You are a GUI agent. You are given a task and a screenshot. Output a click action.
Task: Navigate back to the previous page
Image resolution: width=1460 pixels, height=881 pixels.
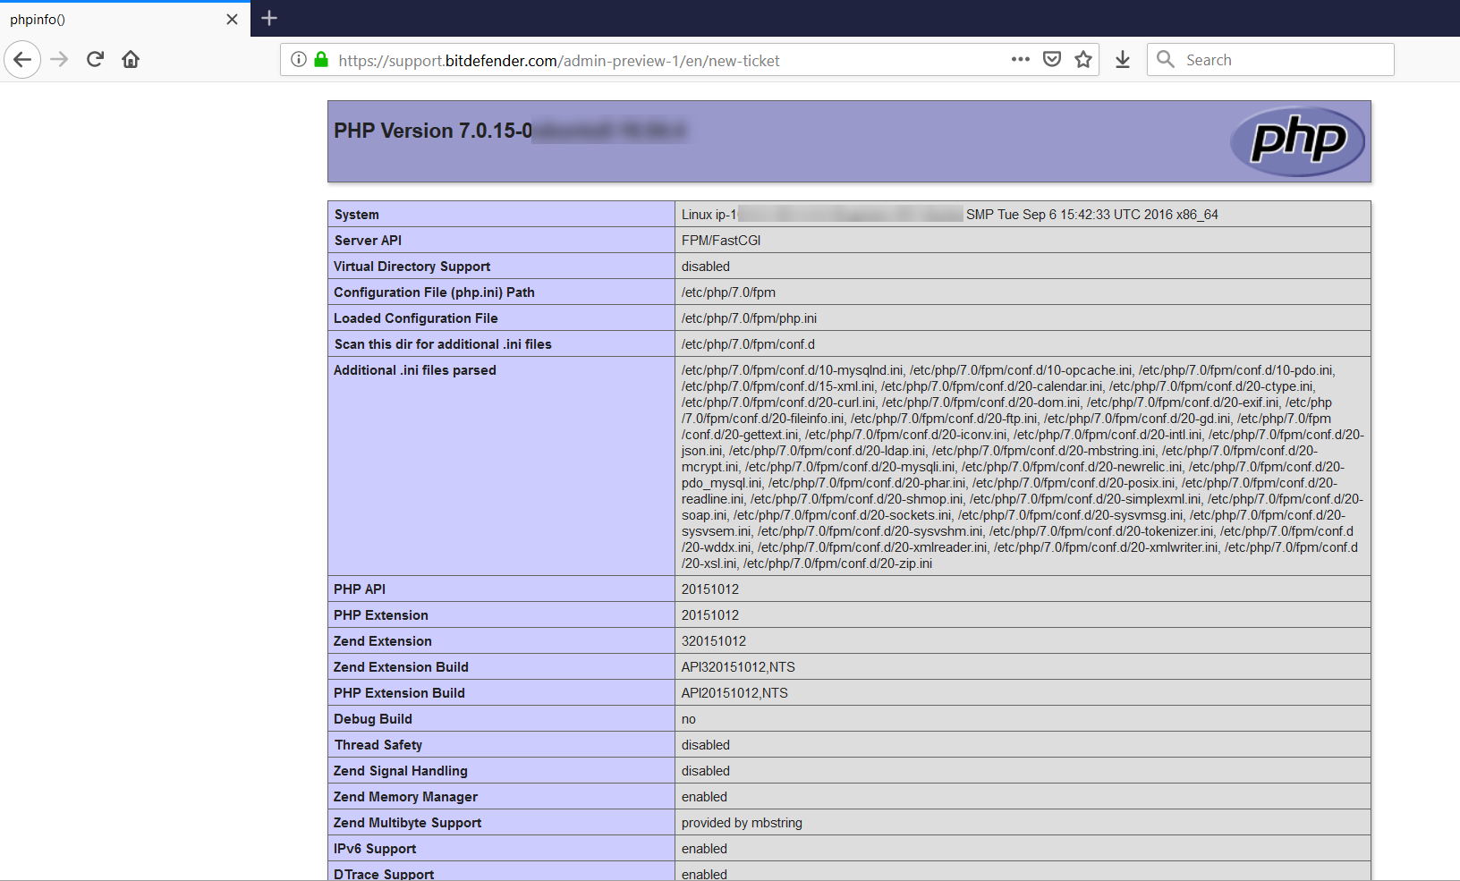pyautogui.click(x=22, y=59)
